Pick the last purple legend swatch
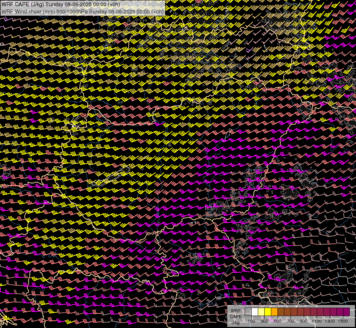This screenshot has width=356, height=328. (347, 312)
